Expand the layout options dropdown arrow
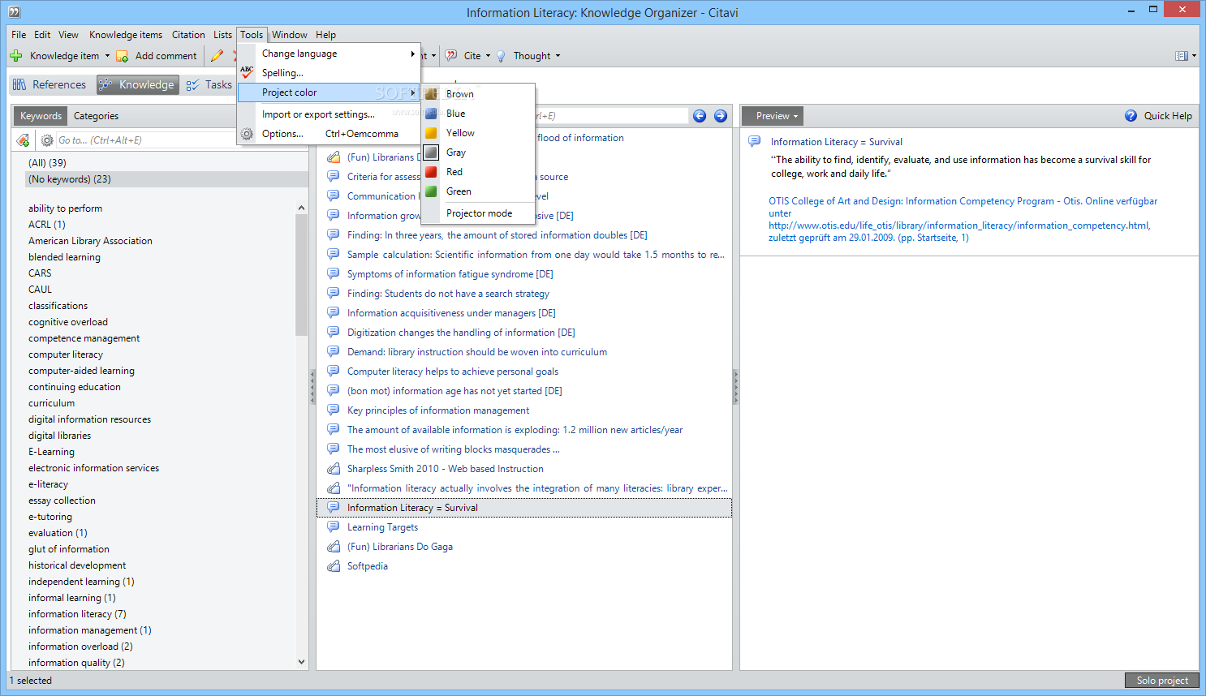1206x696 pixels. click(1194, 56)
